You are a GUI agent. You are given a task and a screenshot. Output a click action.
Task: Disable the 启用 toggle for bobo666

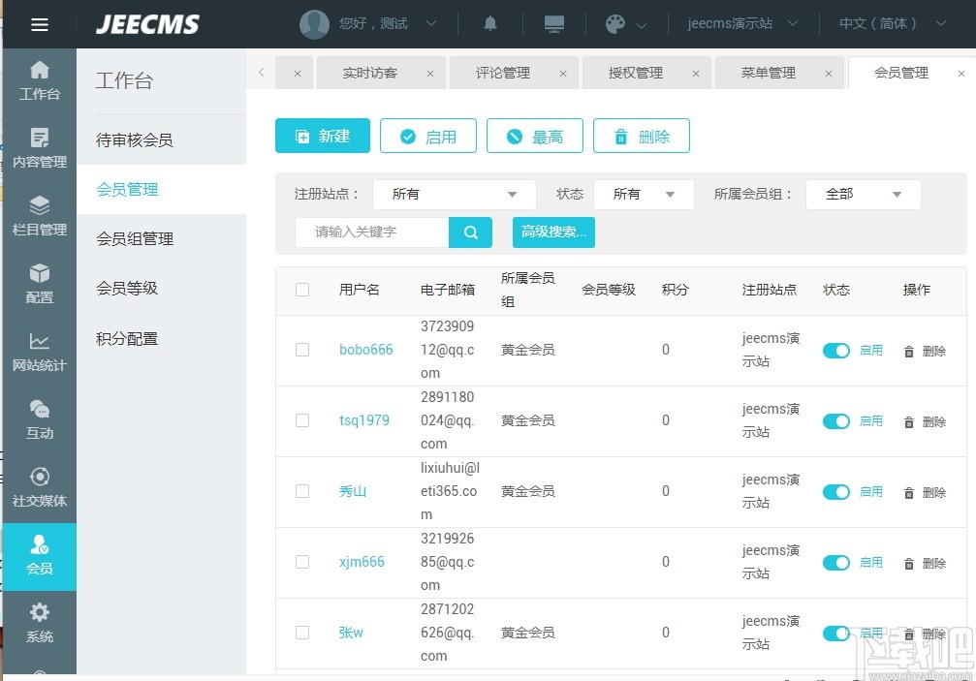point(835,350)
